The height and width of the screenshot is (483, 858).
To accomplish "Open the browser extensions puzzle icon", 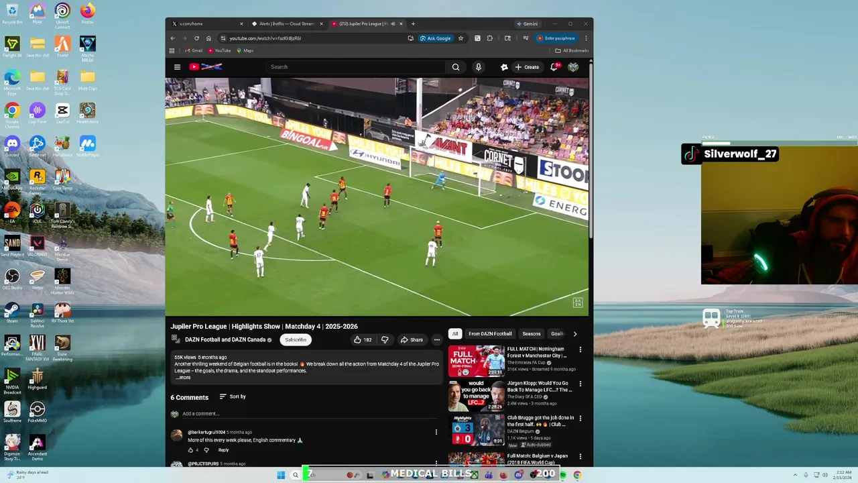I will click(x=490, y=38).
